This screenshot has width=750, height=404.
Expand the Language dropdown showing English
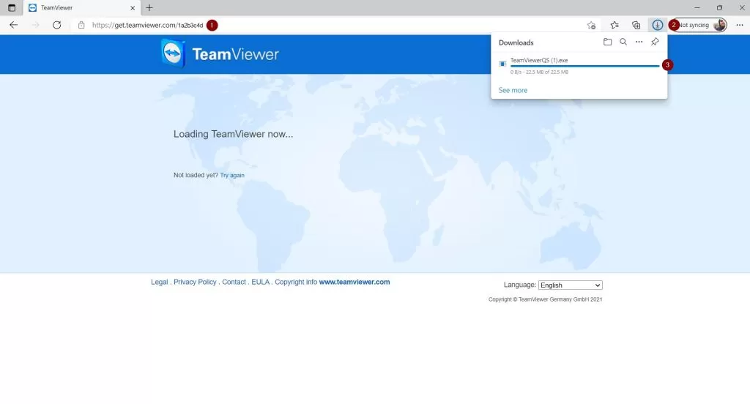pyautogui.click(x=570, y=285)
